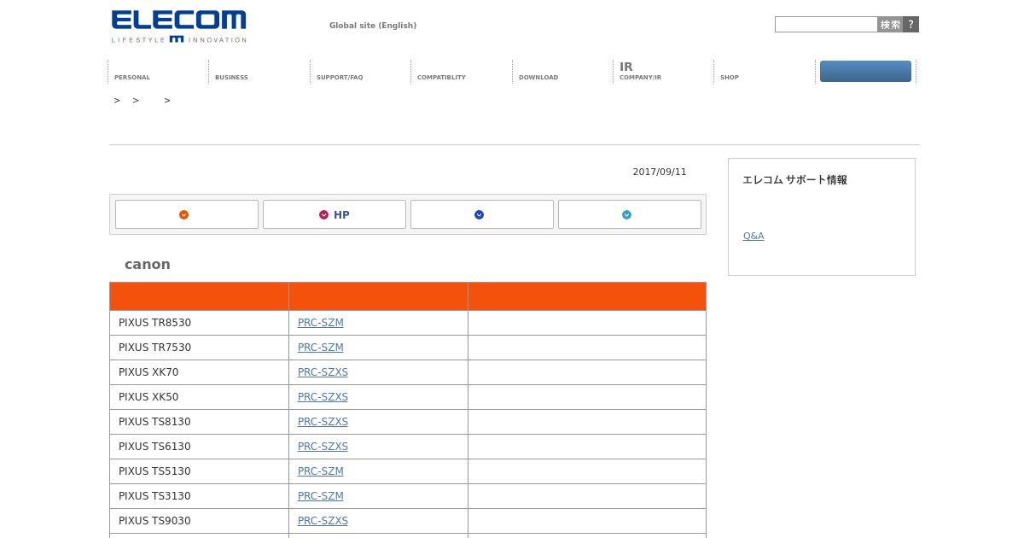Open the Global site (English) link
This screenshot has height=538, width=1024.
[373, 26]
